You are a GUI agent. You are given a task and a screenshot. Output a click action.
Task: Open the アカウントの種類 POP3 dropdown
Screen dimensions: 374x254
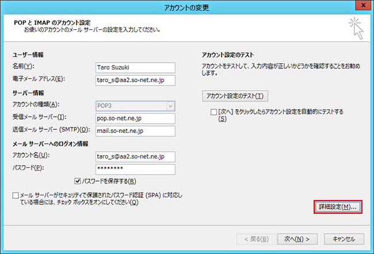click(135, 105)
